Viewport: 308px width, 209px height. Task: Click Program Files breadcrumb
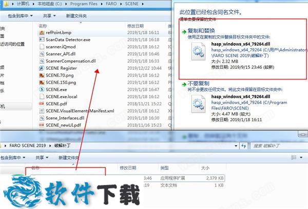(84, 4)
